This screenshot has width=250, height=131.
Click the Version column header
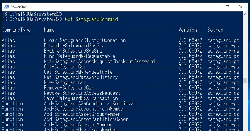tap(188, 30)
